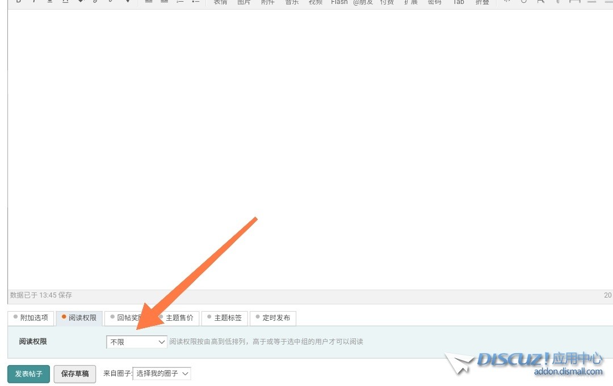Insert music using the 音乐 tool

pyautogui.click(x=292, y=2)
